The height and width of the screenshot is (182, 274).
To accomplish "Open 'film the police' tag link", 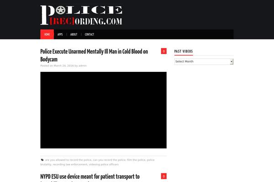I will [x=136, y=160].
